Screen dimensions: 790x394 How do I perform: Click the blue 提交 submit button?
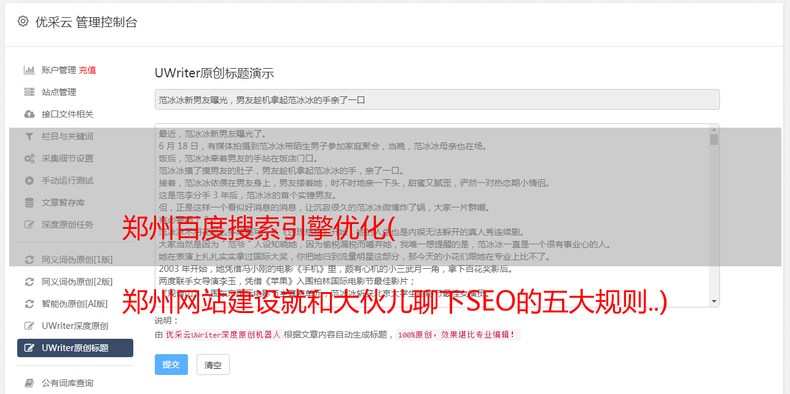(171, 365)
